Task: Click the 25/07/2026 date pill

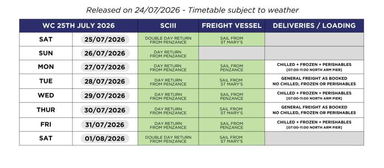Action: pyautogui.click(x=105, y=39)
